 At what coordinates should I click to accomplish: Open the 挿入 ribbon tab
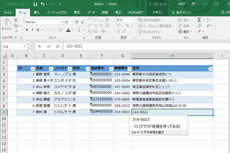coord(37,12)
